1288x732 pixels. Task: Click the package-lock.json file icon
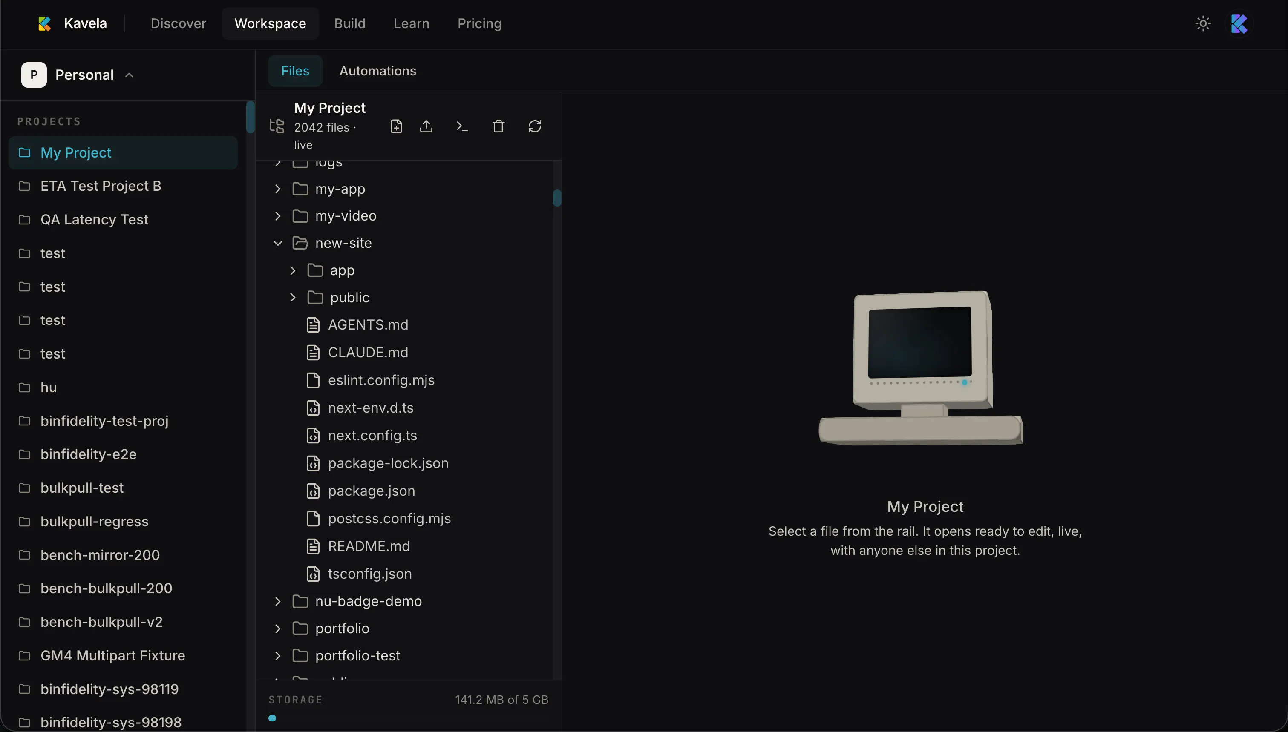[313, 463]
